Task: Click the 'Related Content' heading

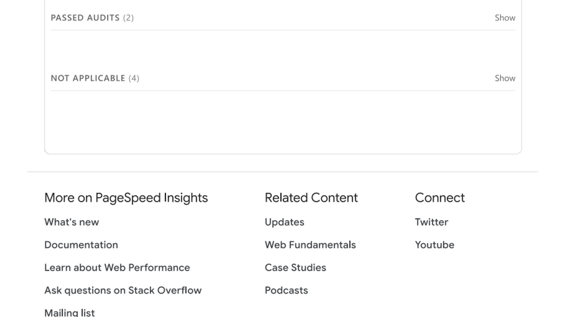Action: (x=311, y=198)
